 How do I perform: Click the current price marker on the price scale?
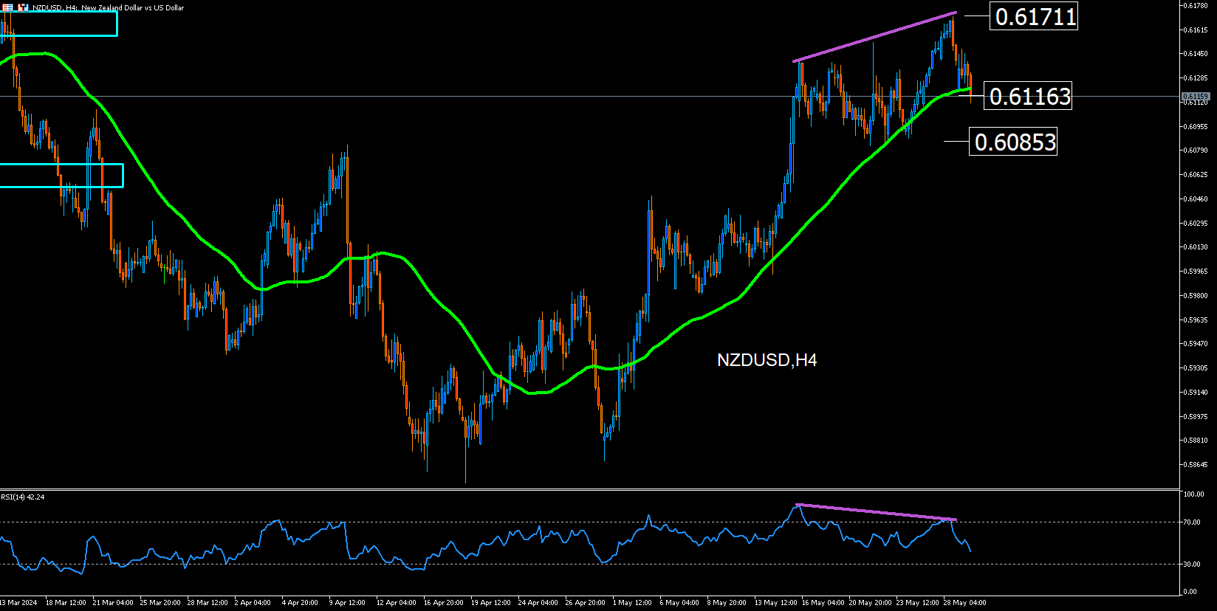(1195, 96)
